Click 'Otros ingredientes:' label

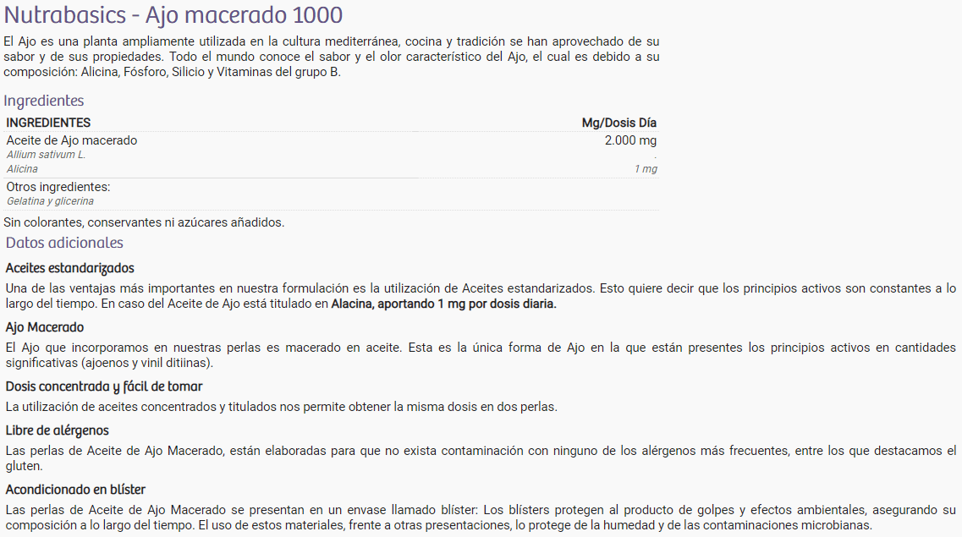(x=58, y=187)
